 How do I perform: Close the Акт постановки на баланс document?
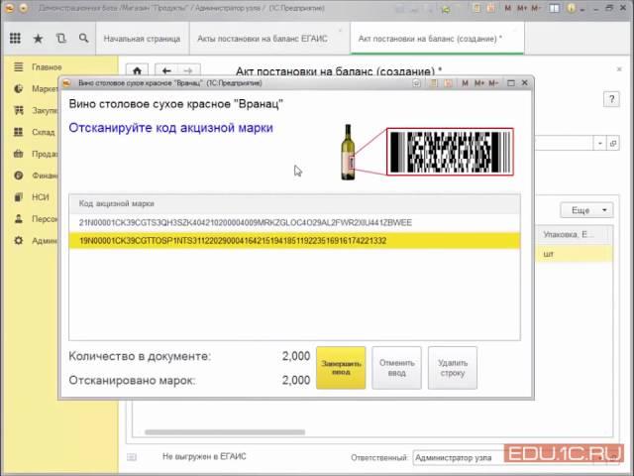(x=619, y=69)
